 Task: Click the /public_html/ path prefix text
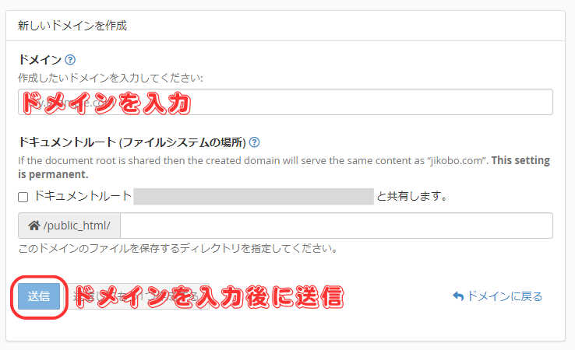[x=76, y=226]
